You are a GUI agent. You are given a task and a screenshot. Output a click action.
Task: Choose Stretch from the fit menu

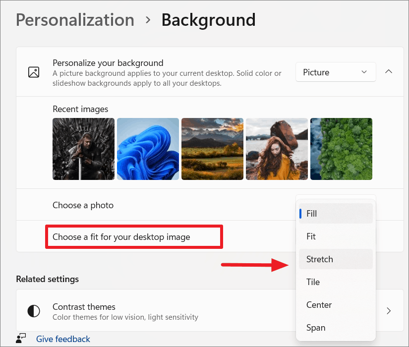[x=336, y=259]
